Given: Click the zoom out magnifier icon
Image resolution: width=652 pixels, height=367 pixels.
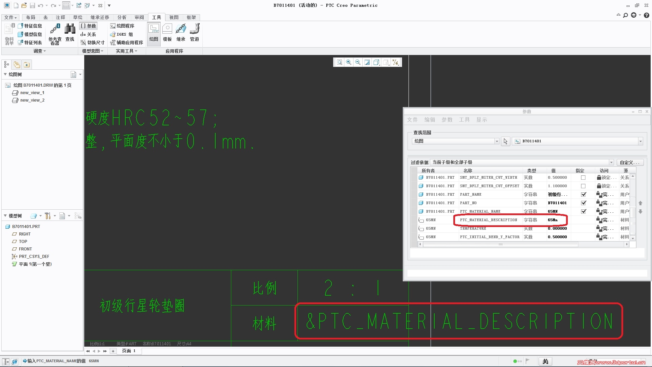Looking at the screenshot, I should [358, 62].
